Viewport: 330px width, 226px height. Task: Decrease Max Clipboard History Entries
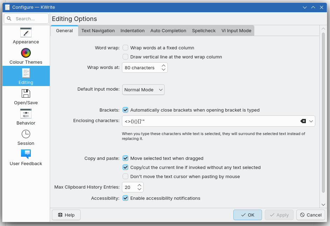(x=139, y=189)
